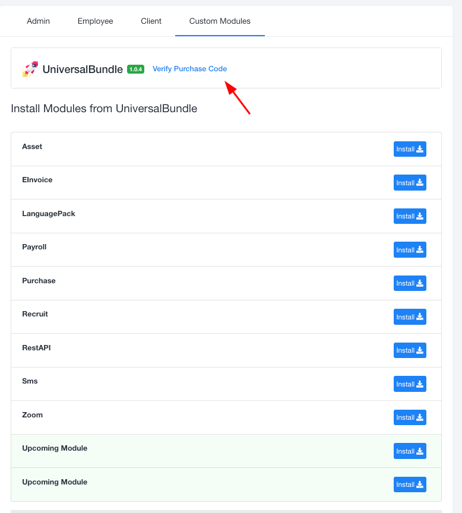Click the UniversalBundle rocket icon
This screenshot has width=462, height=513.
click(x=30, y=69)
